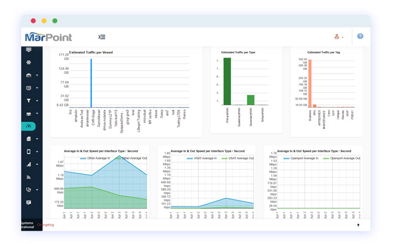The height and width of the screenshot is (244, 393).
Task: Toggle the VSAT Average Out legend series
Action: [238, 158]
